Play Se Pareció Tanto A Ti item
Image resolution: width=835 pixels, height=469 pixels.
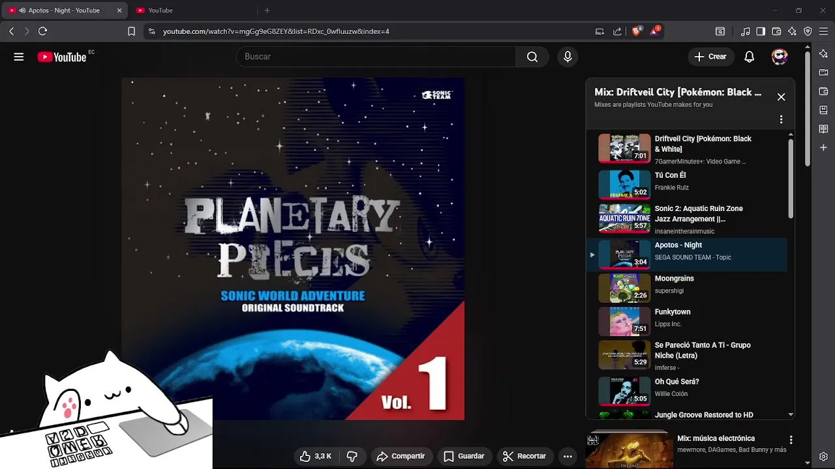687,355
